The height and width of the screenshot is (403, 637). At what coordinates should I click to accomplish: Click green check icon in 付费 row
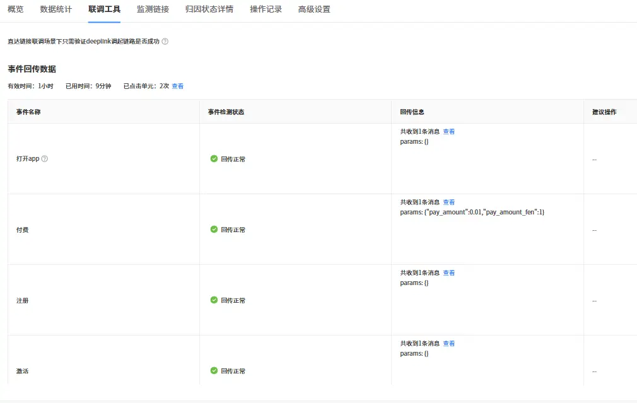click(x=214, y=230)
